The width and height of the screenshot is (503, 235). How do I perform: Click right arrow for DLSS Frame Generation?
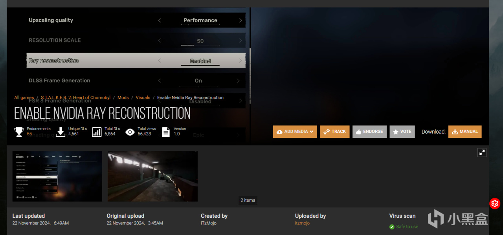coord(238,81)
